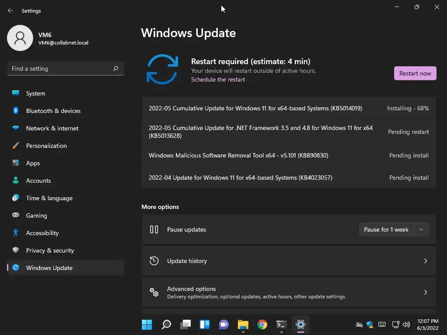Click the Gaming controller icon
447x335 pixels.
point(16,215)
